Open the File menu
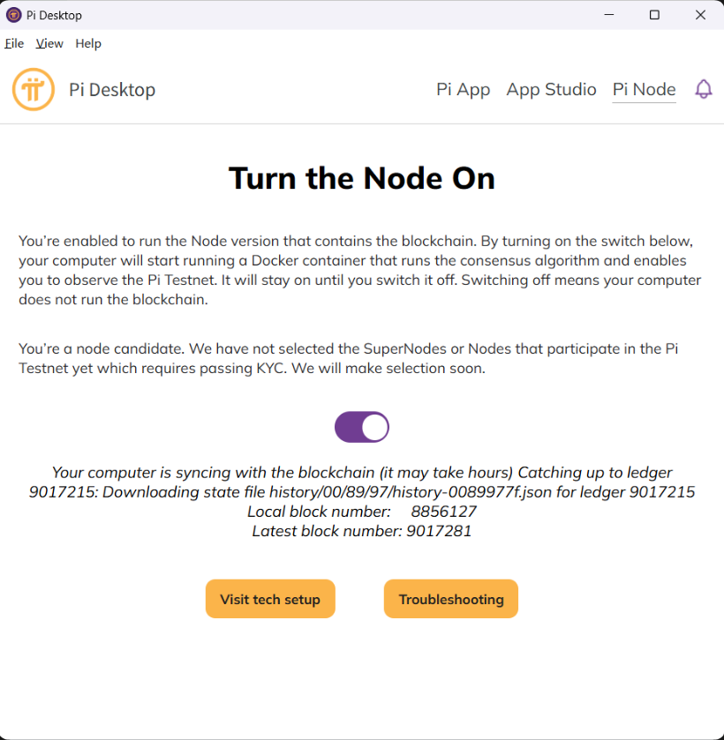Viewport: 724px width, 740px height. coord(14,43)
